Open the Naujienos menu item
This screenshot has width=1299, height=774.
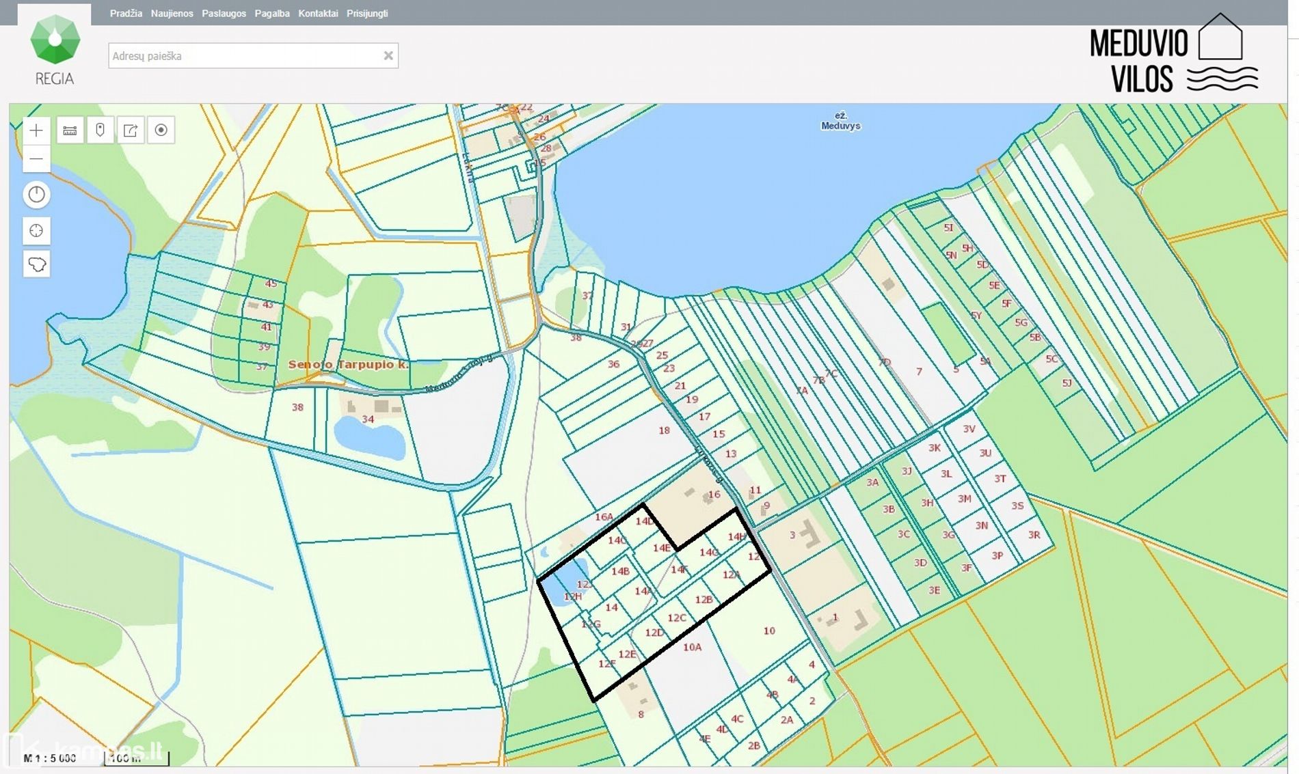(172, 14)
